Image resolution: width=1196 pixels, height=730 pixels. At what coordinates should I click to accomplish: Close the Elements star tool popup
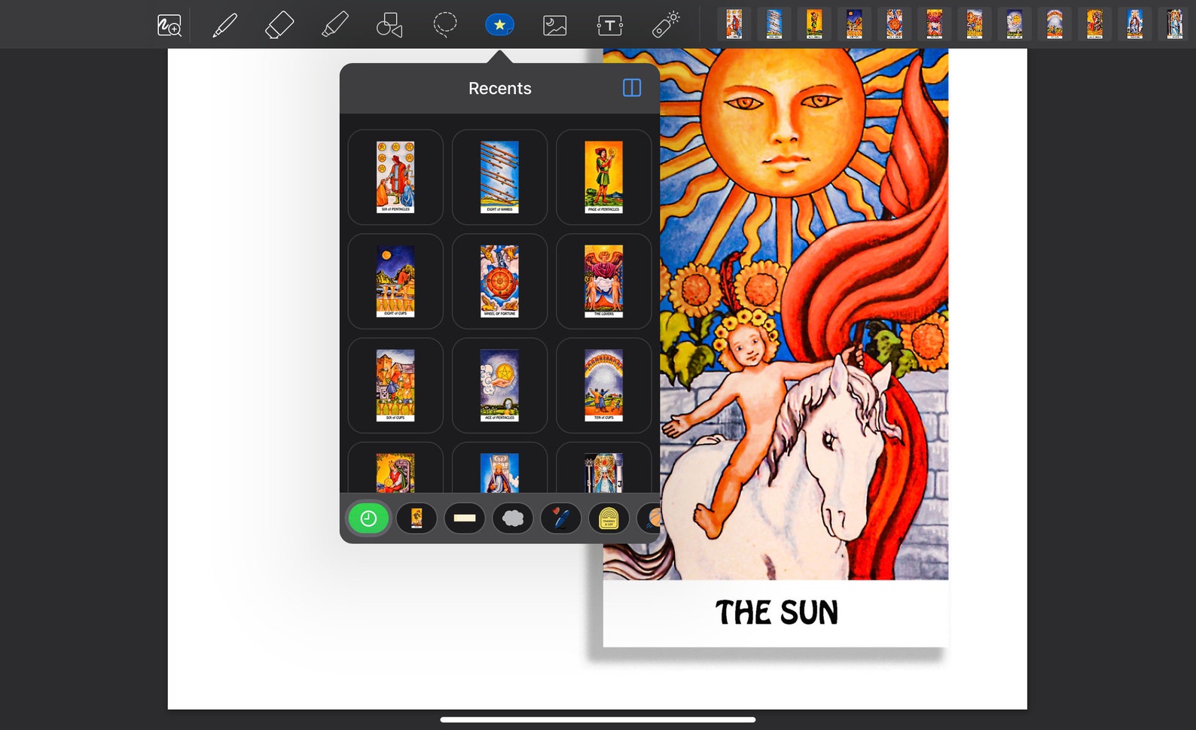tap(499, 25)
